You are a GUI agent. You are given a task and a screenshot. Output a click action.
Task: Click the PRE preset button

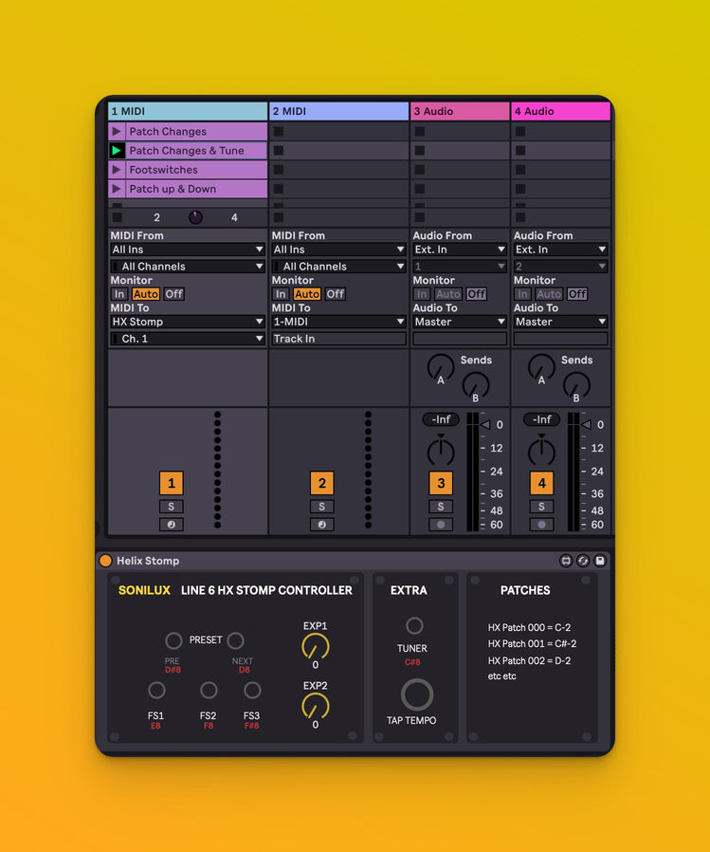coord(173,640)
